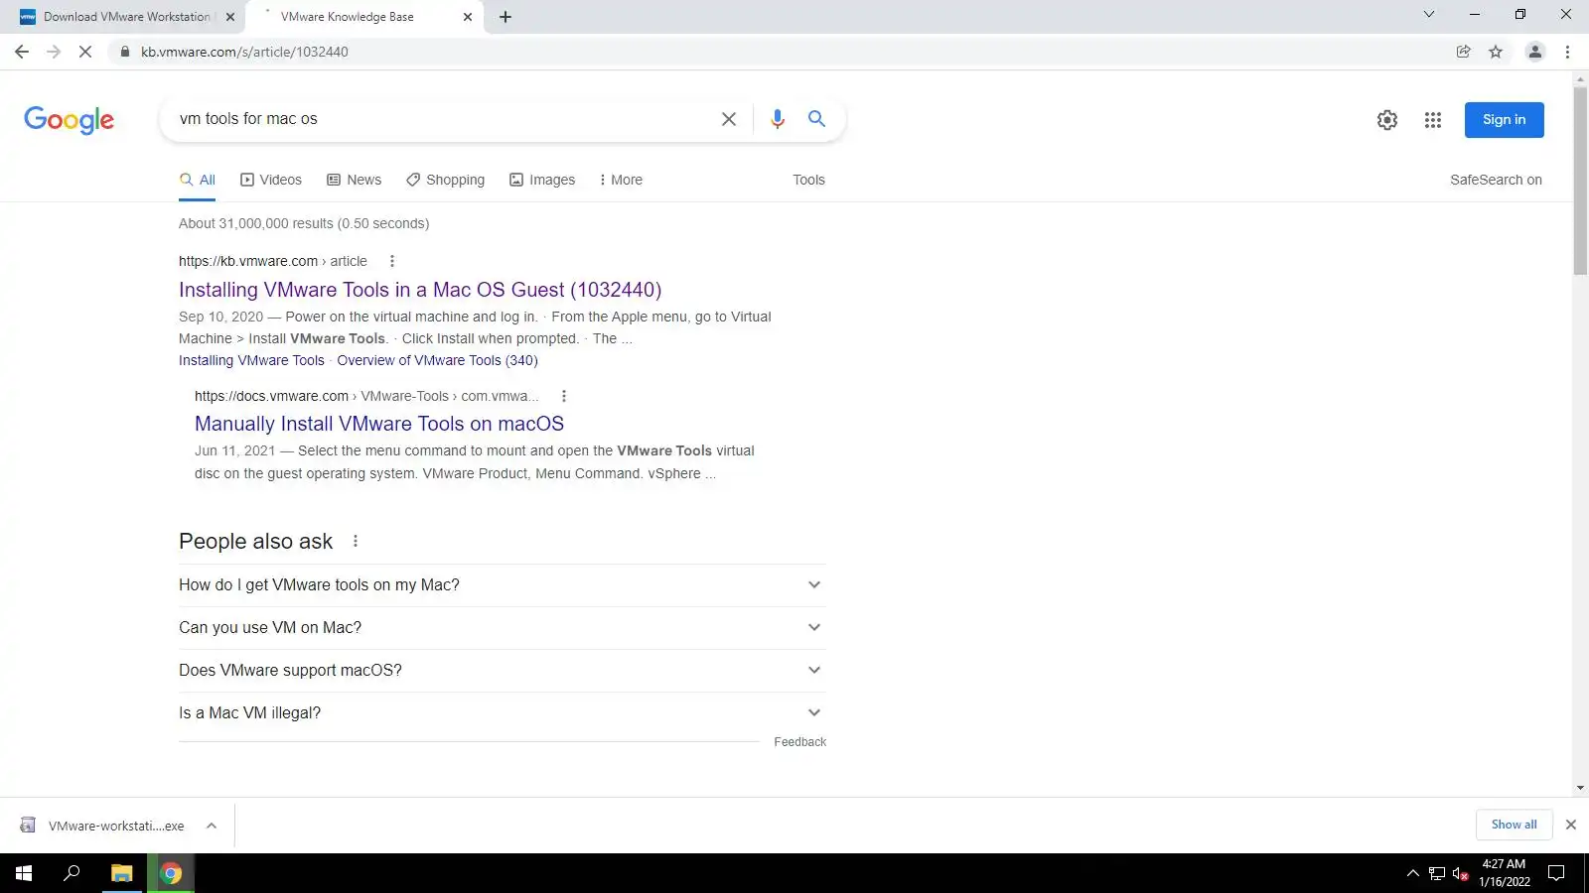The image size is (1589, 893).
Task: Switch to the Shopping results tab
Action: click(x=445, y=180)
